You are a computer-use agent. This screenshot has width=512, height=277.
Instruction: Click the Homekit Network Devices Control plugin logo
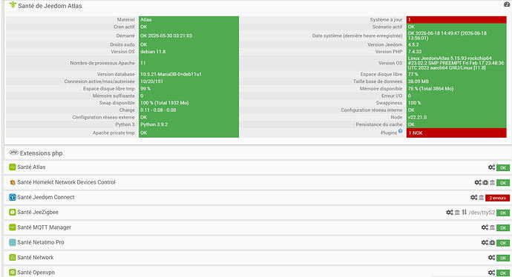(x=13, y=182)
